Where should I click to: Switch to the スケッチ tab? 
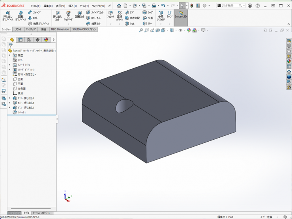[18, 29]
